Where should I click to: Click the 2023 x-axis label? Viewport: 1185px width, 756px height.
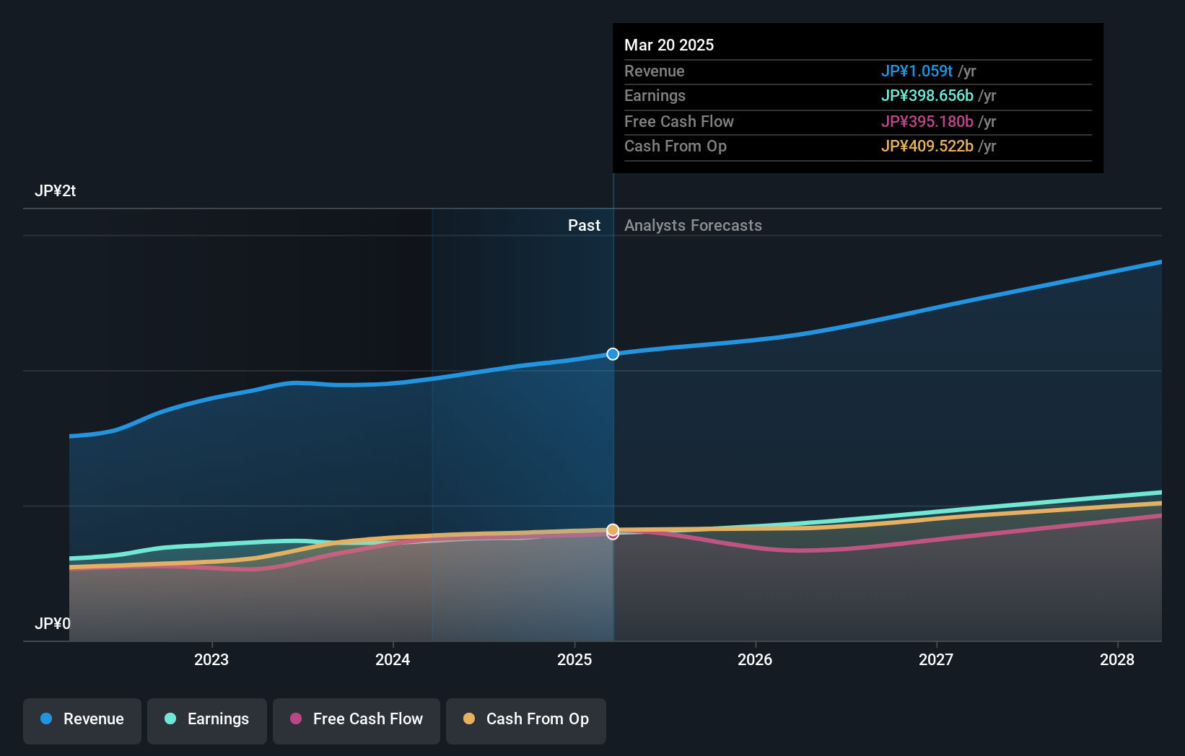[x=211, y=659]
